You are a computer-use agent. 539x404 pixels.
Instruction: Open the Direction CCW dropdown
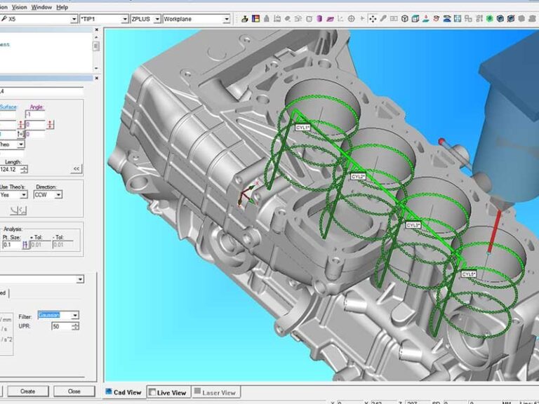58,195
